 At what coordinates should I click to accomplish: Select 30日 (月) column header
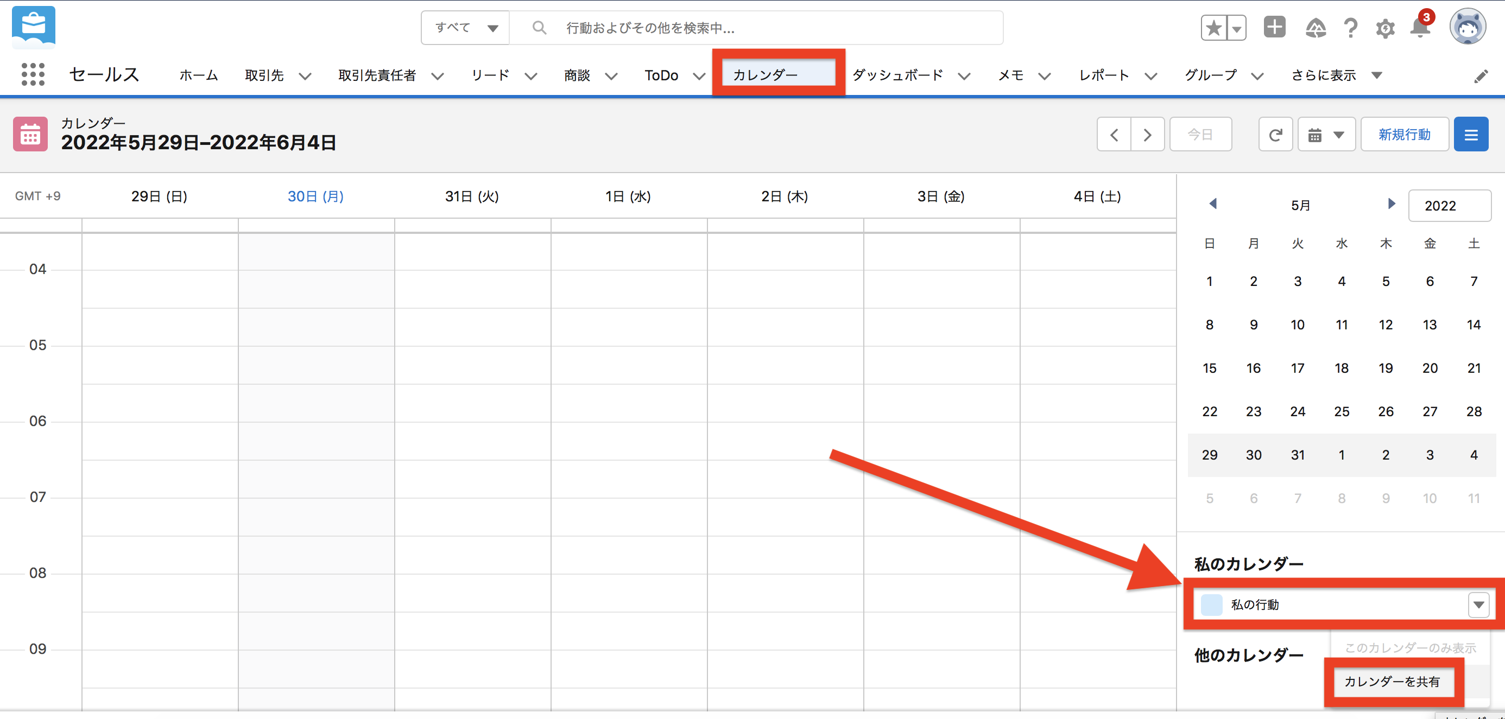[x=315, y=196]
